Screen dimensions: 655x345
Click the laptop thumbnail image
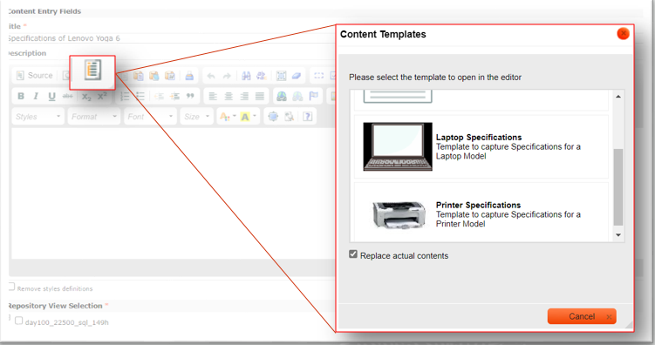pos(398,146)
